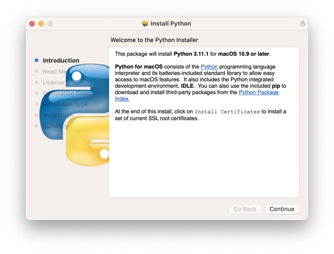Select the Introduction step in the sidebar
334x254 pixels.
click(x=61, y=61)
